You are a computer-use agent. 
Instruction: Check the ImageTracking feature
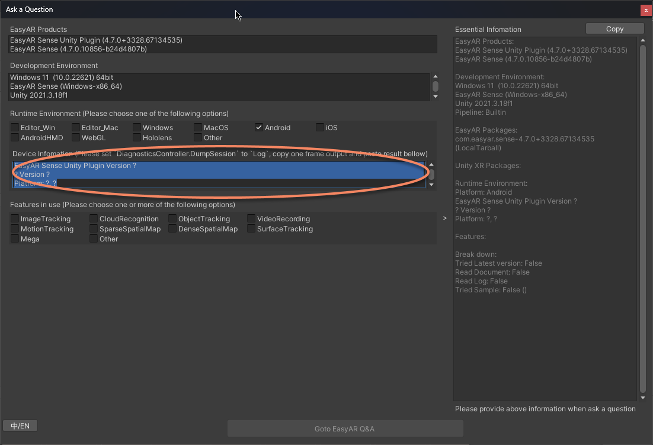15,219
